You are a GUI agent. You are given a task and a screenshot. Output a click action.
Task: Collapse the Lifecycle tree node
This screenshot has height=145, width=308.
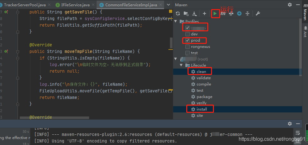tap(181, 65)
